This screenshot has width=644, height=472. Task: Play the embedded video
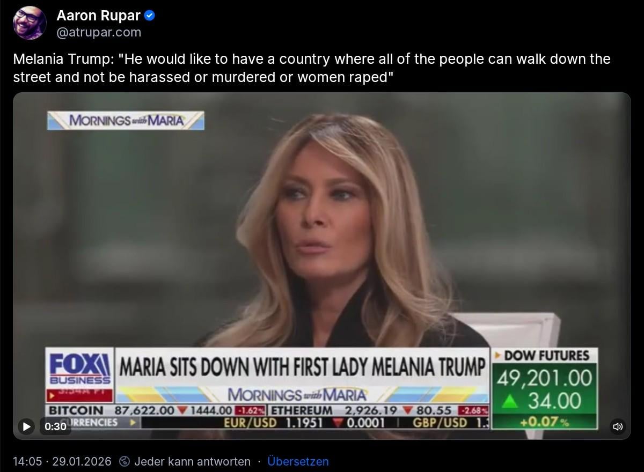tap(26, 426)
